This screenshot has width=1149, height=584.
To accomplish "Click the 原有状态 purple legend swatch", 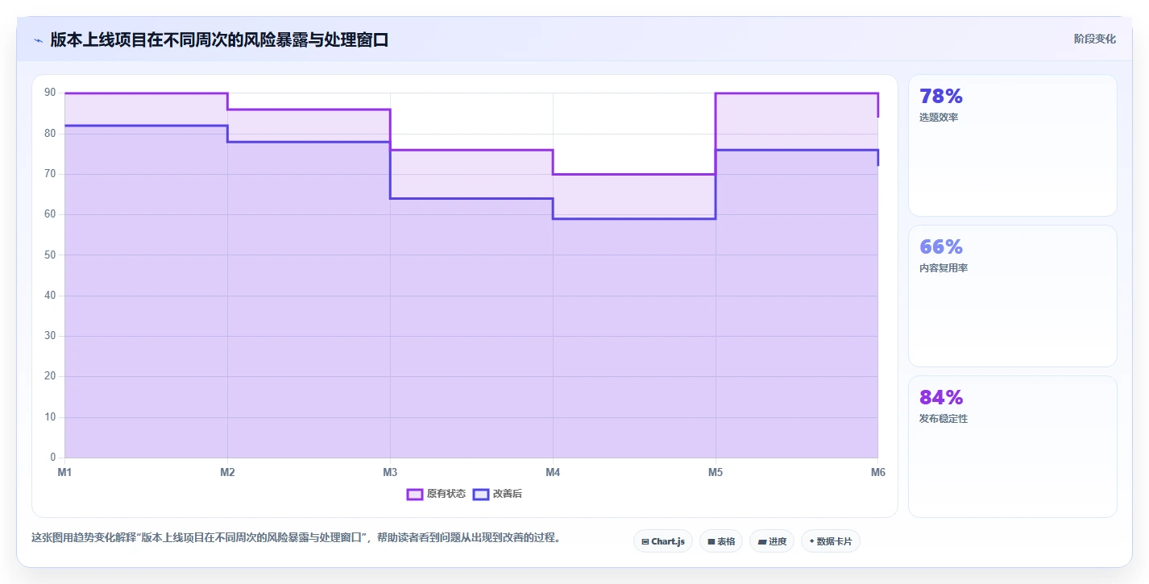I will (x=415, y=494).
